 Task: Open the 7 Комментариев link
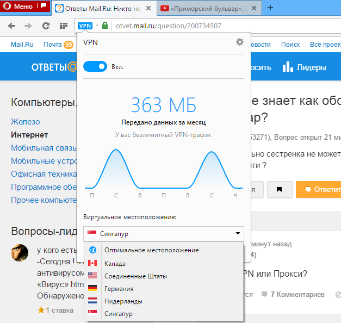[x=293, y=294]
